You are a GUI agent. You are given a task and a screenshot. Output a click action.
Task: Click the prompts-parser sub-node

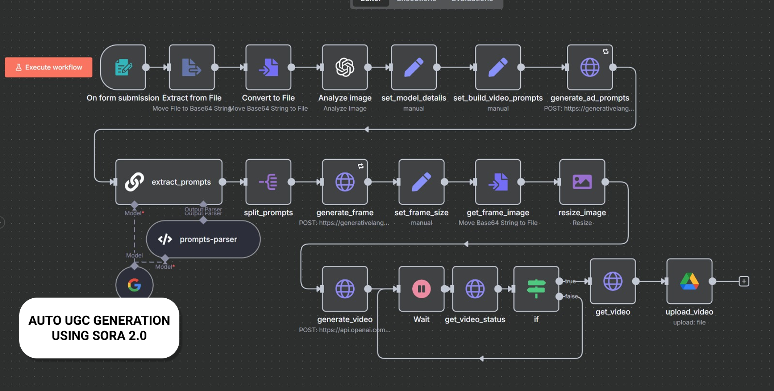coord(203,239)
